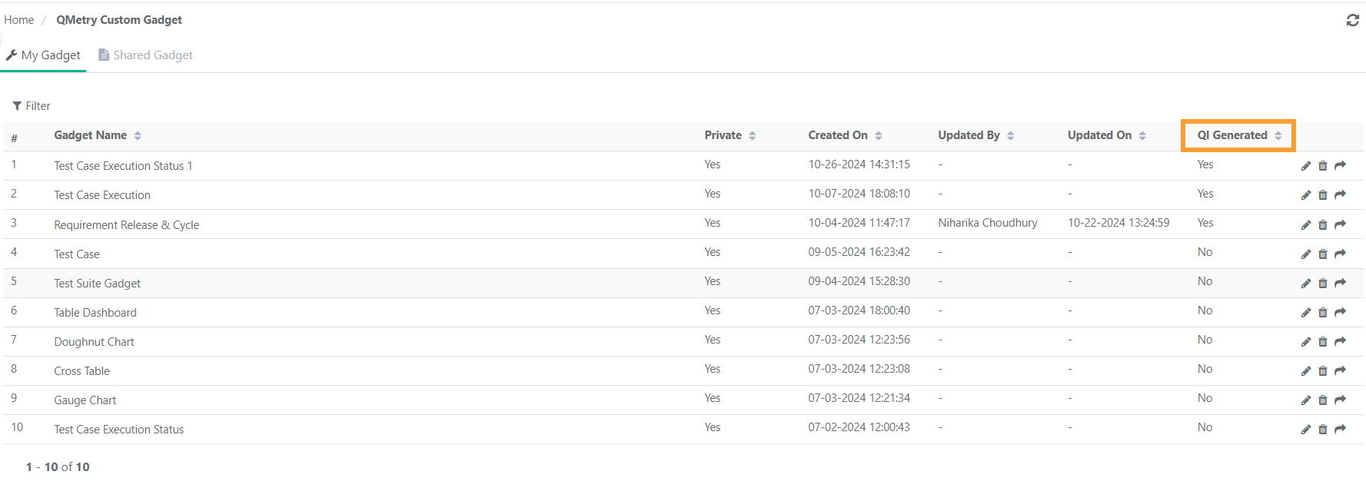Edit the Test Case Execution Status 1 gadget
The image size is (1366, 488).
(x=1305, y=166)
